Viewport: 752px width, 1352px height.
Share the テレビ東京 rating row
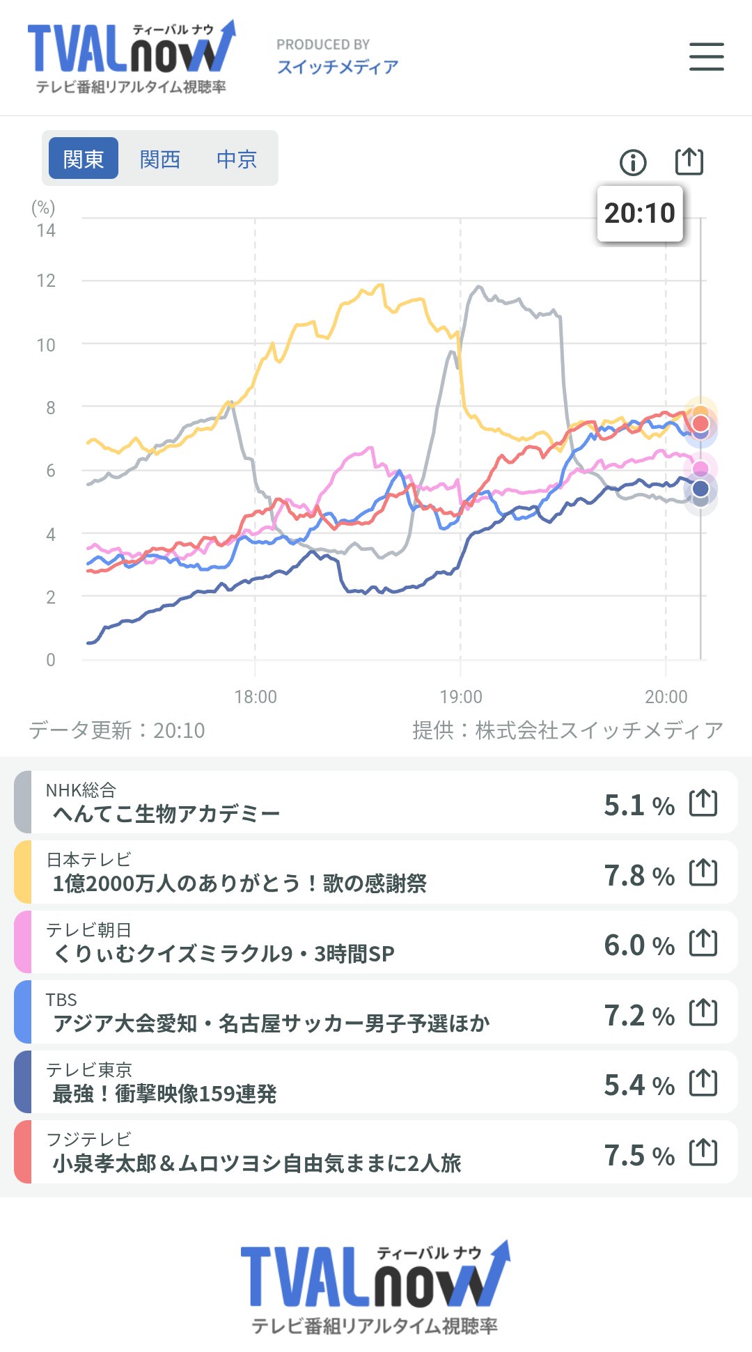pyautogui.click(x=703, y=1083)
